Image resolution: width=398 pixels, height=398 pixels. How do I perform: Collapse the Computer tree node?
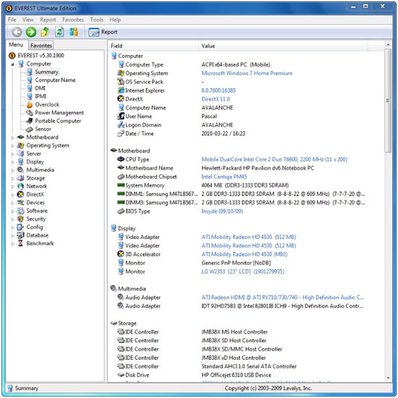pos(12,64)
